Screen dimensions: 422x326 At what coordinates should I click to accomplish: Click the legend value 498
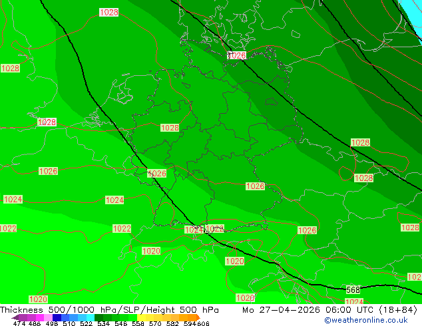coord(52,323)
